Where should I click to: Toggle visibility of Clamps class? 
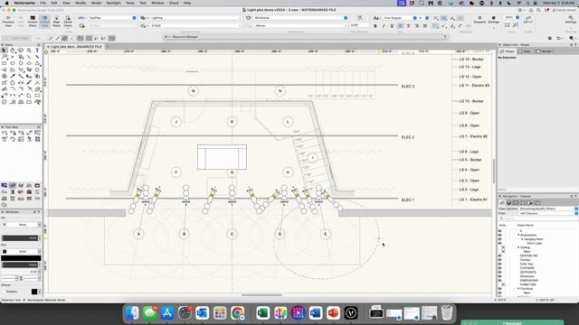click(x=500, y=260)
